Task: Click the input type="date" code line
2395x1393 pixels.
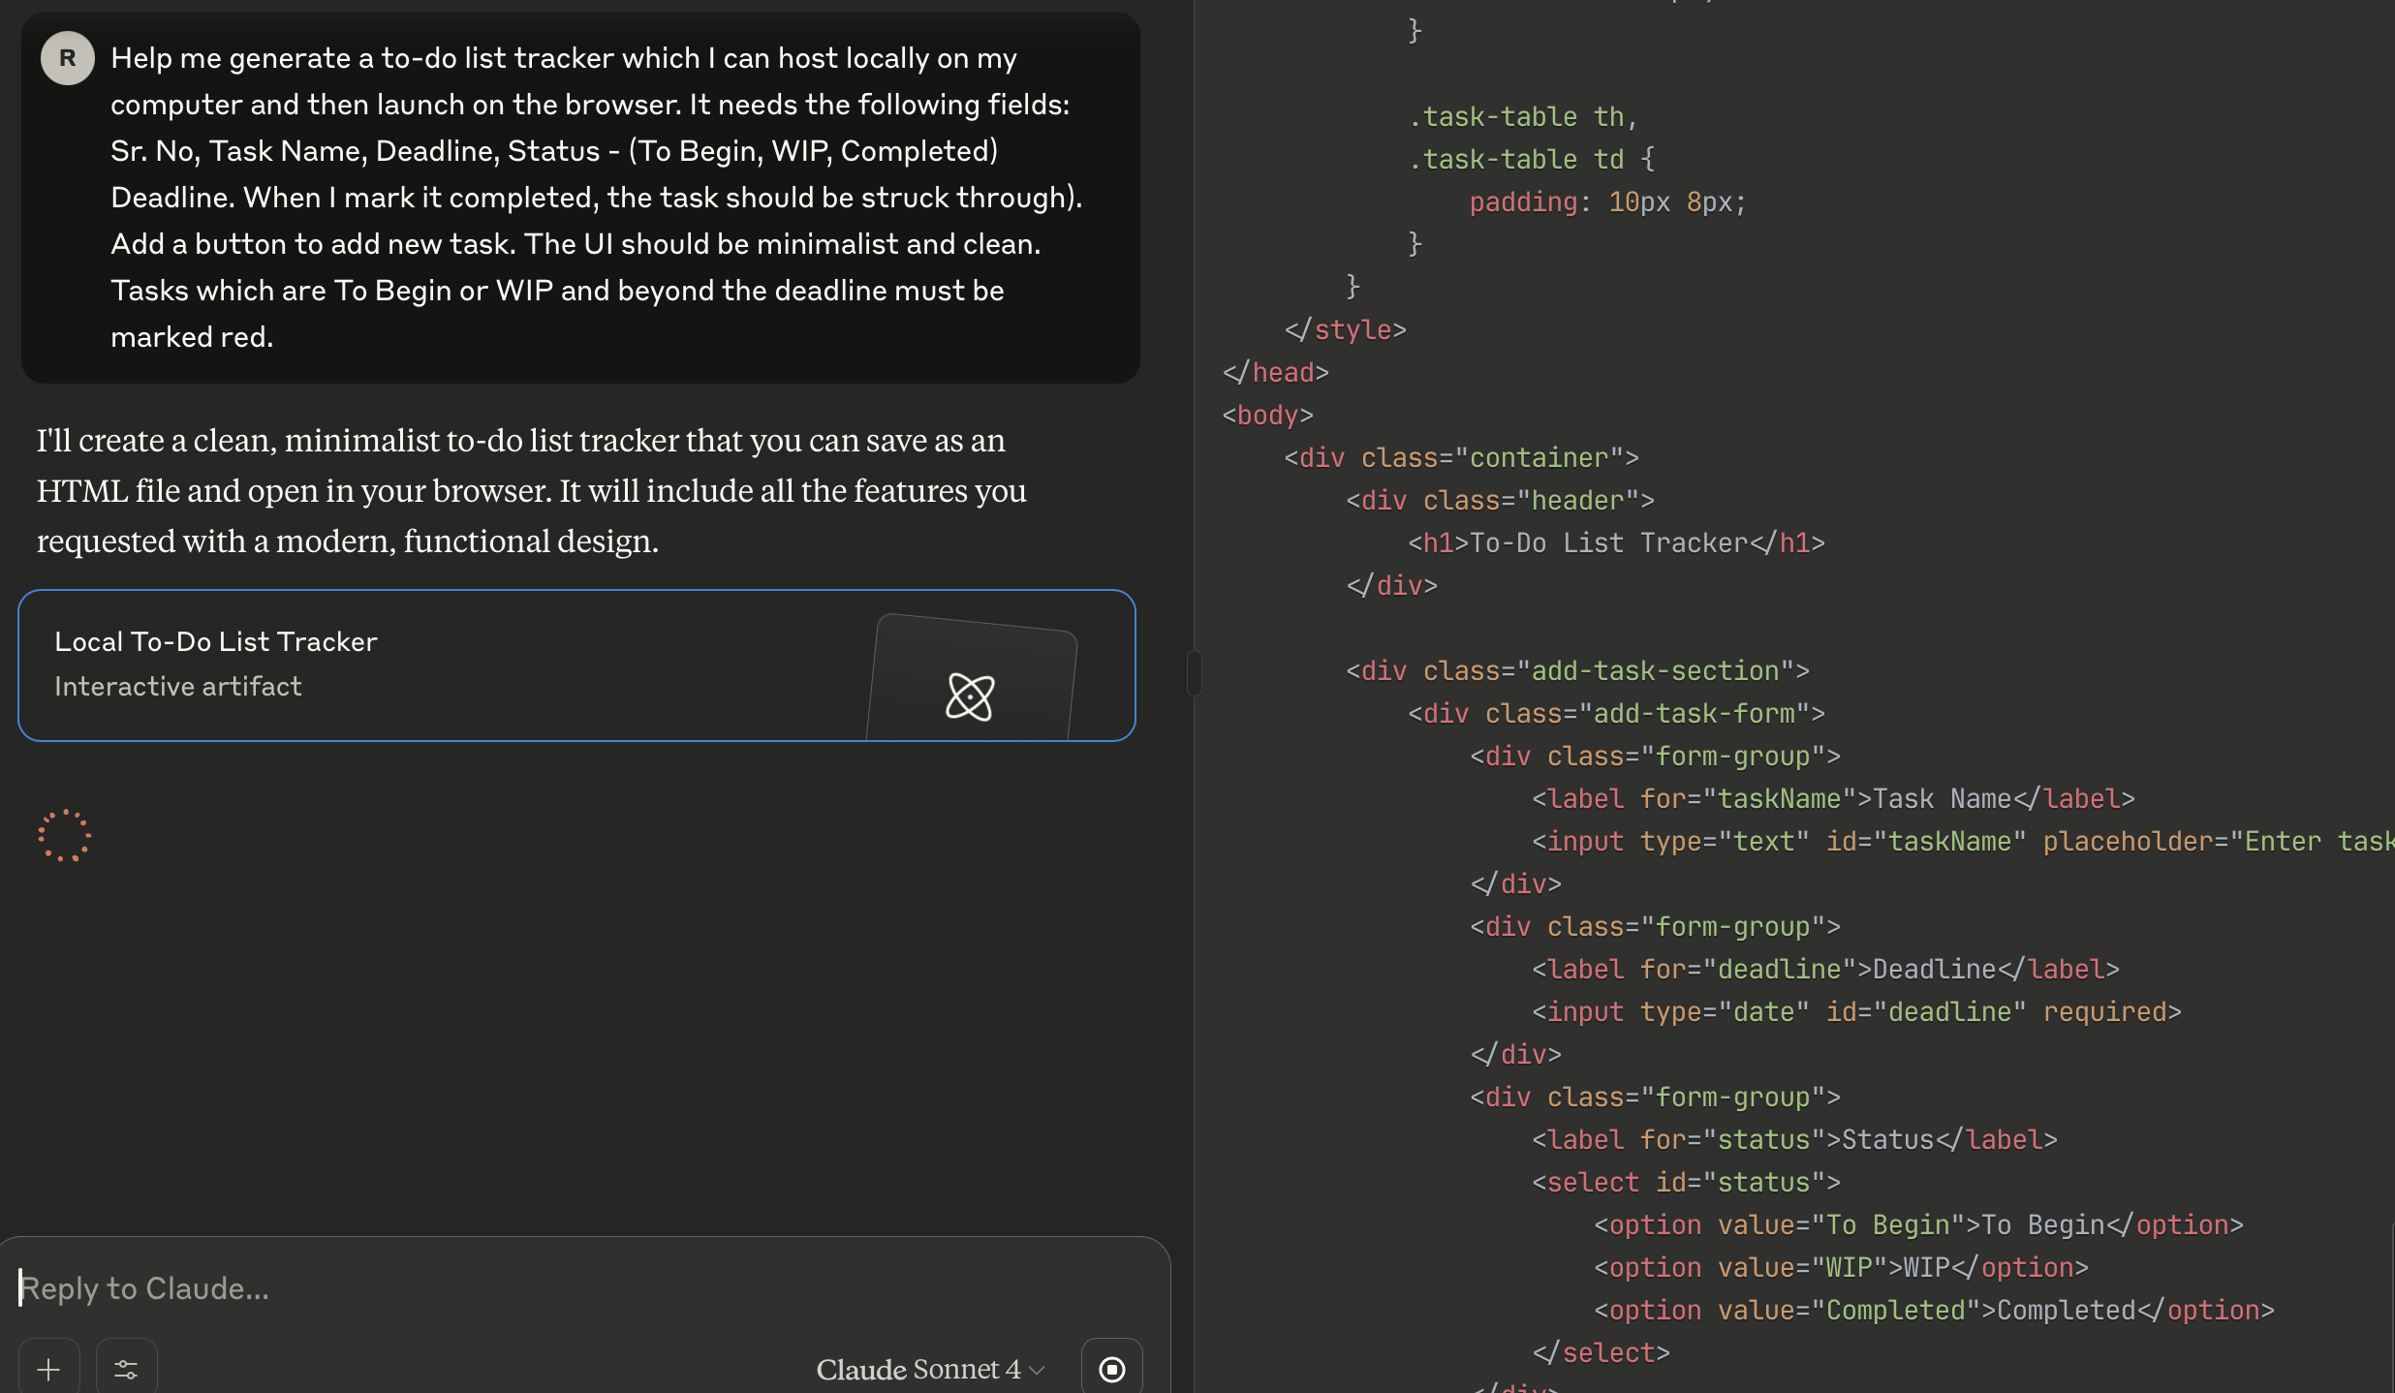Action: tap(1855, 1011)
